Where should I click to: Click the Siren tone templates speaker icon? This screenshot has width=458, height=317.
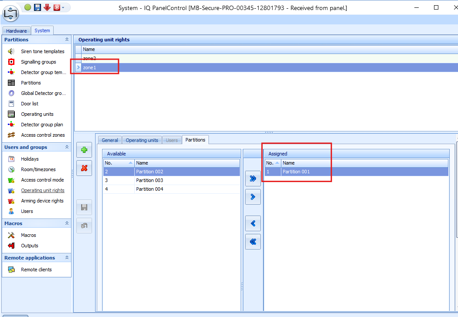coord(11,51)
